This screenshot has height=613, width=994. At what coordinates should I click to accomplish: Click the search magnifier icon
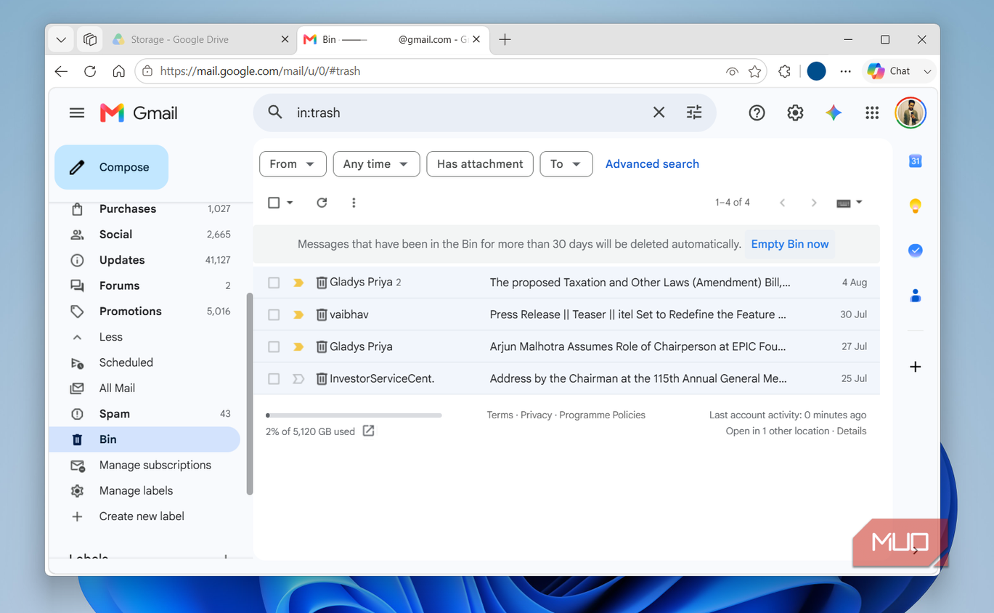(x=274, y=112)
